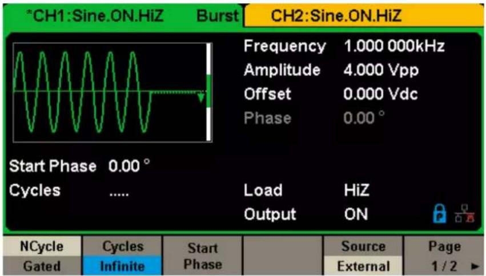Click the Load value HiZ
The height and width of the screenshot is (276, 486).
pos(356,190)
